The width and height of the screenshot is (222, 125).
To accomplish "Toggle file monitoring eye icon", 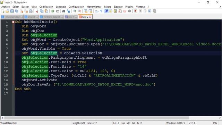I will click(x=129, y=11).
